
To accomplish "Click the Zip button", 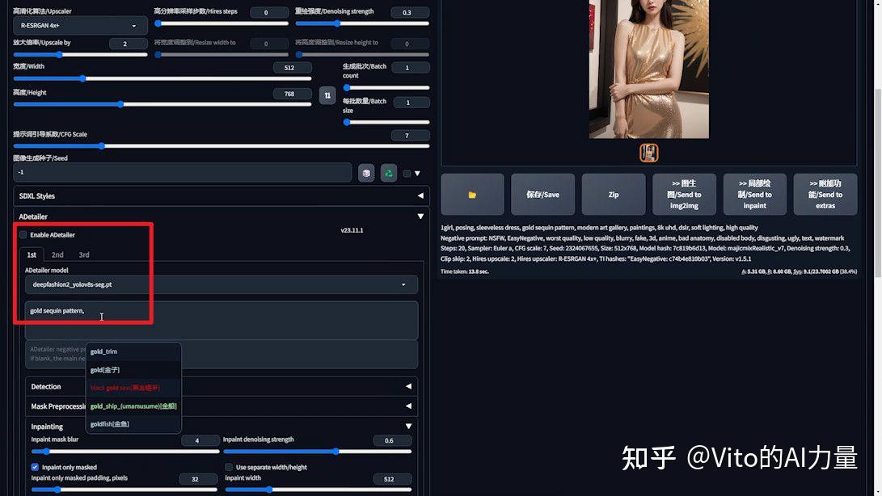I will click(613, 195).
